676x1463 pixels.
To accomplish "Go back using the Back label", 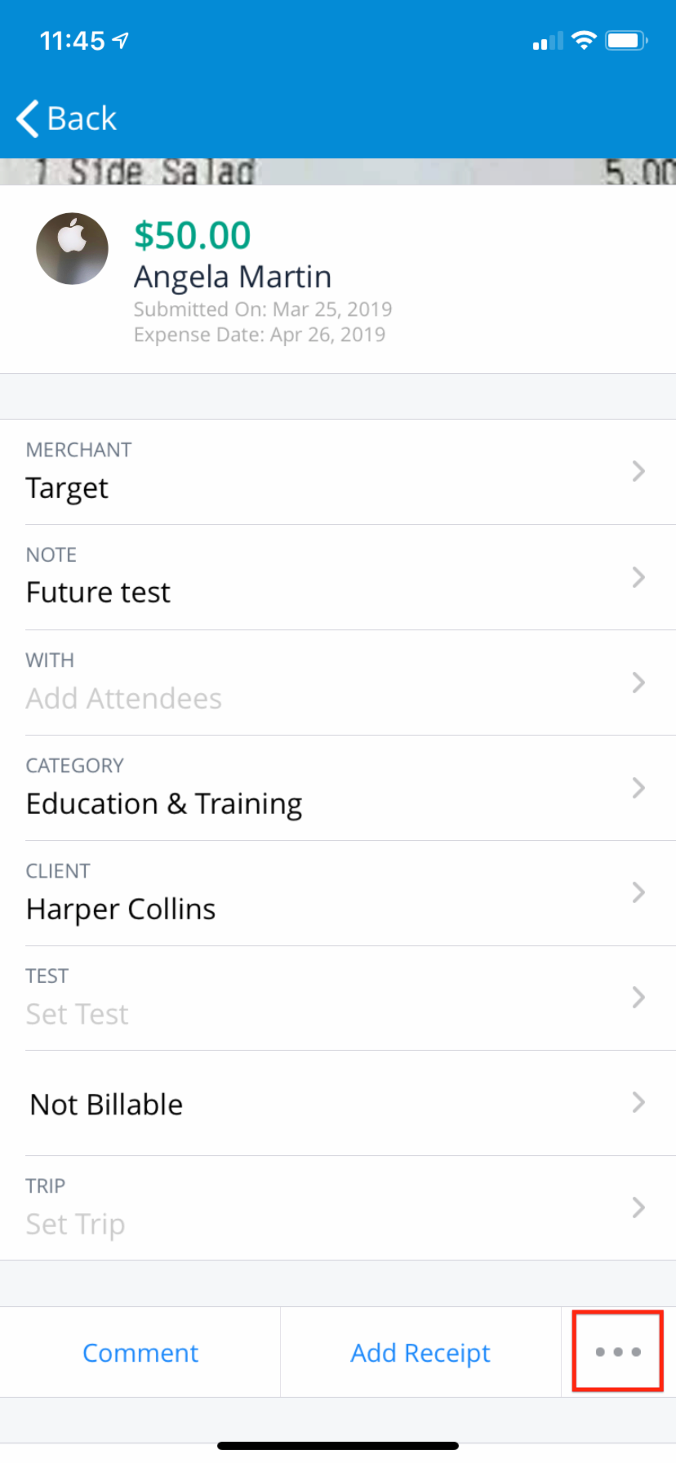I will [x=82, y=118].
